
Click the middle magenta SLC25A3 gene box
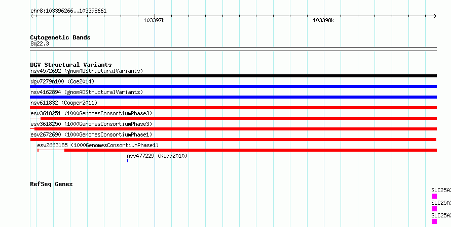click(434, 209)
